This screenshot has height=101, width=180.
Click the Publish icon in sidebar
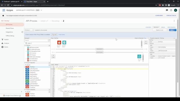pos(3,40)
